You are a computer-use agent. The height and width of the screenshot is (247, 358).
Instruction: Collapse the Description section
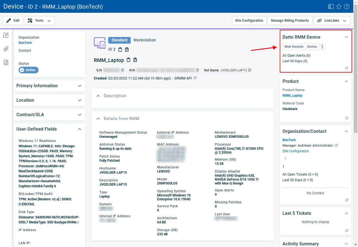(98, 96)
